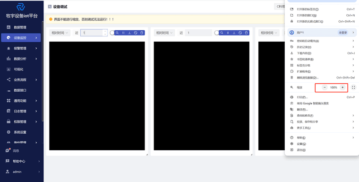Viewport: 359px width, 182px height.
Task: Select 退出 at the bottom of the Chrome menu
Action: [322, 150]
